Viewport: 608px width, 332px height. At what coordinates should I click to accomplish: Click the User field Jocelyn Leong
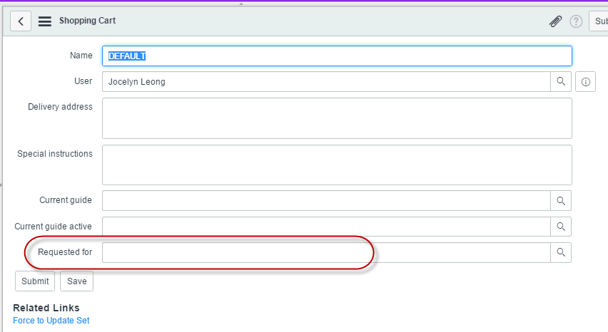pos(327,82)
